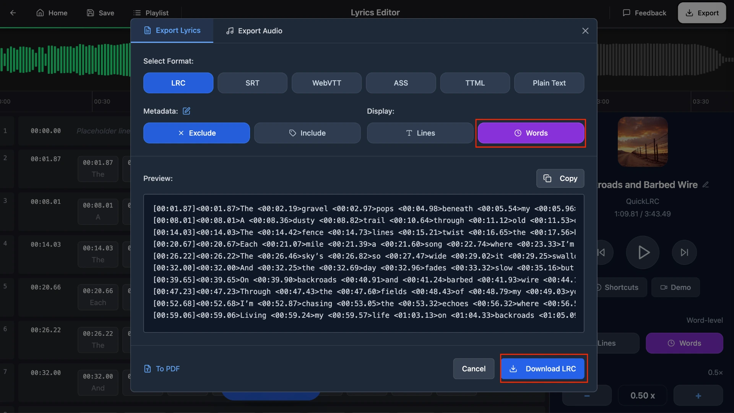Edit metadata via the pencil icon
The width and height of the screenshot is (734, 413).
[x=187, y=111]
